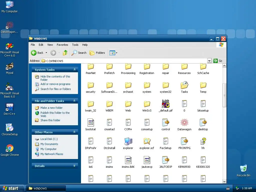This screenshot has width=256, height=192.
Task: Open the Help menu
Action: [x=85, y=45]
